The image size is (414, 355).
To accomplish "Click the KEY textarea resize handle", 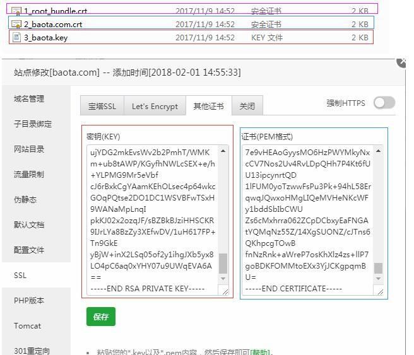I will (225, 292).
